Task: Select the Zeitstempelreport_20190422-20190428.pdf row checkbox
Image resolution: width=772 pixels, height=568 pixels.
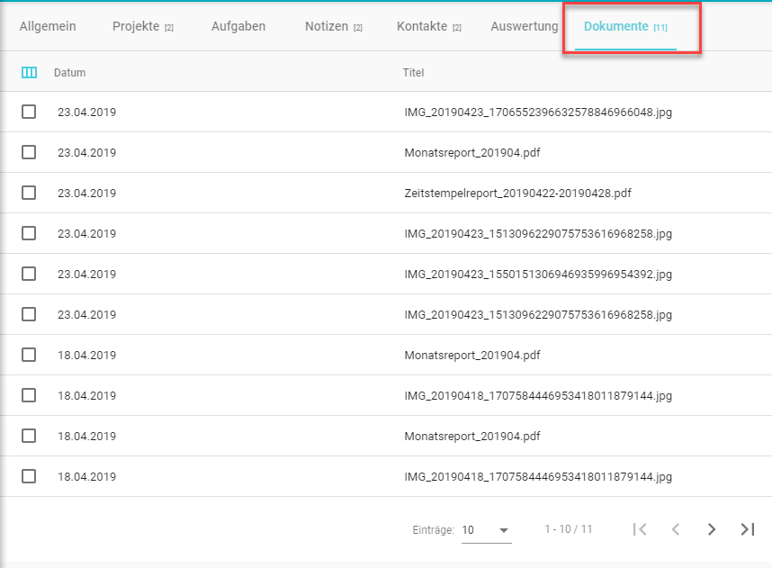Action: [x=29, y=193]
